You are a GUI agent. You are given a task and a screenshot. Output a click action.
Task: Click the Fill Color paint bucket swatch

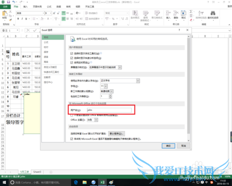click(42, 19)
